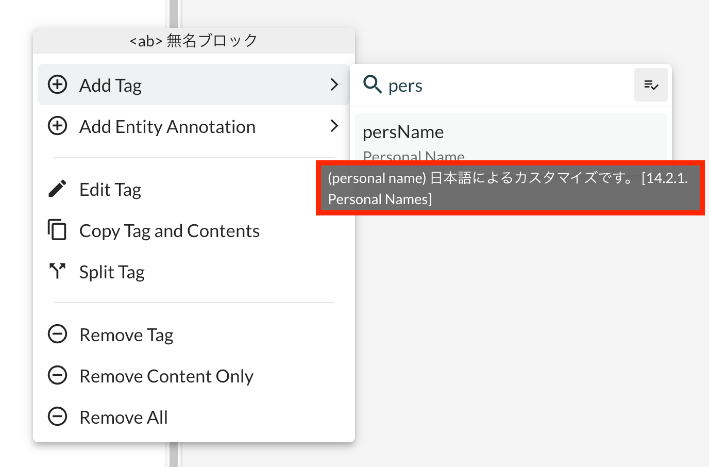The width and height of the screenshot is (709, 467).
Task: Choose Remove Content Only
Action: [x=194, y=376]
